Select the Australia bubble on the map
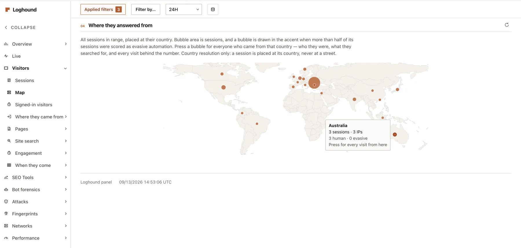This screenshot has width=521, height=248. (x=395, y=134)
